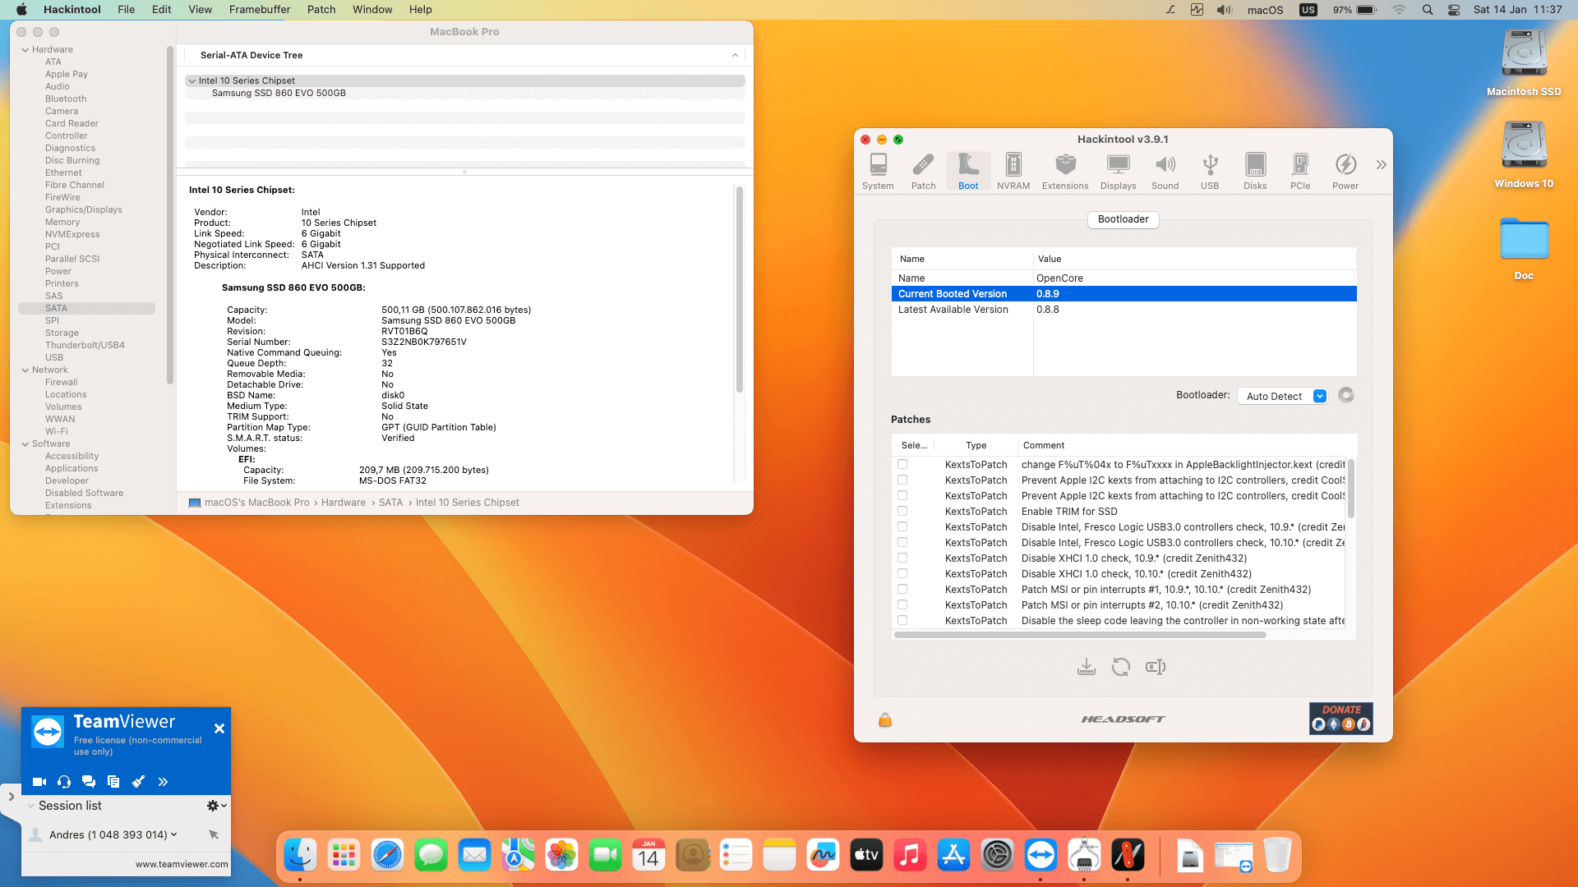Click the download patches icon
1578x887 pixels.
tap(1086, 667)
